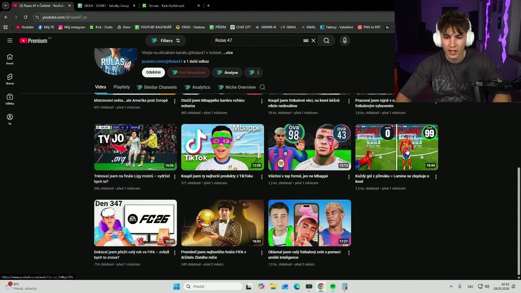This screenshot has height=293, width=521.
Task: Open options menu for 'Oklamal jsem celý fotbalový svět'
Action: [x=349, y=252]
